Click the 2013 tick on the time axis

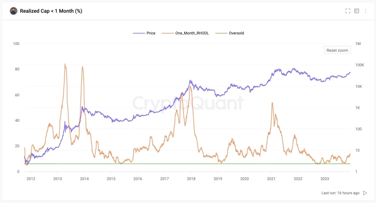(57, 179)
